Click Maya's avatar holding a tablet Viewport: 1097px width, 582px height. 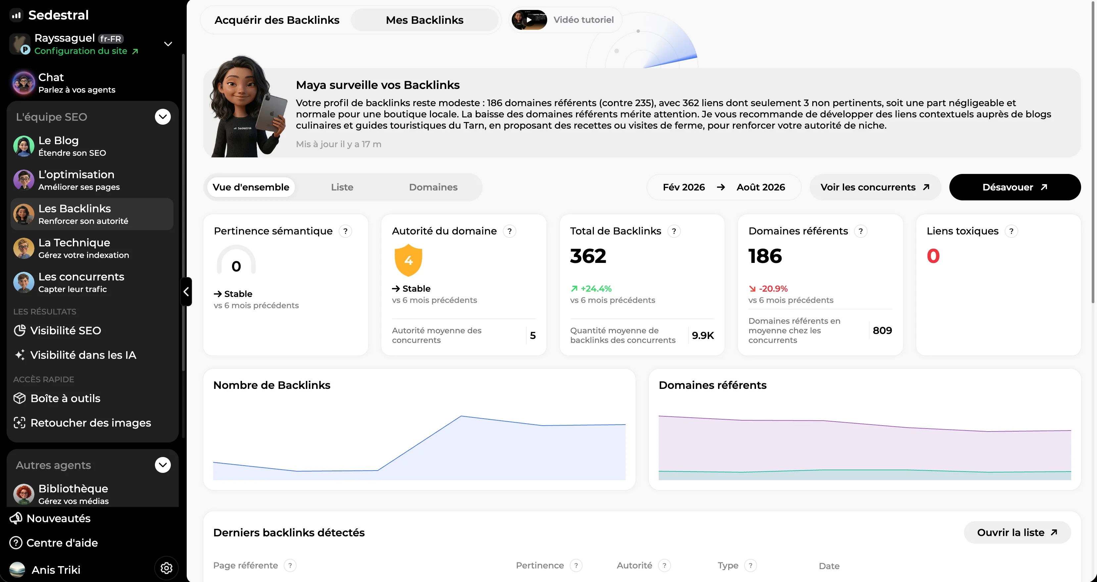pyautogui.click(x=249, y=106)
